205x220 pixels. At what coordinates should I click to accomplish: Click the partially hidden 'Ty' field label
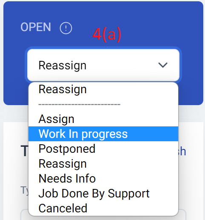24,190
